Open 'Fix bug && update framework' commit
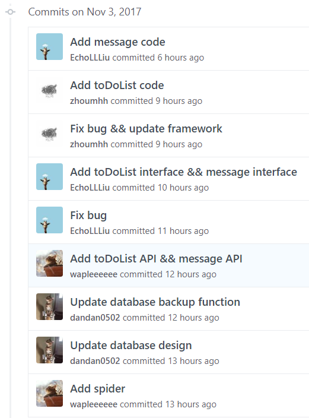Screen dimensions: 309x418 tap(146, 129)
